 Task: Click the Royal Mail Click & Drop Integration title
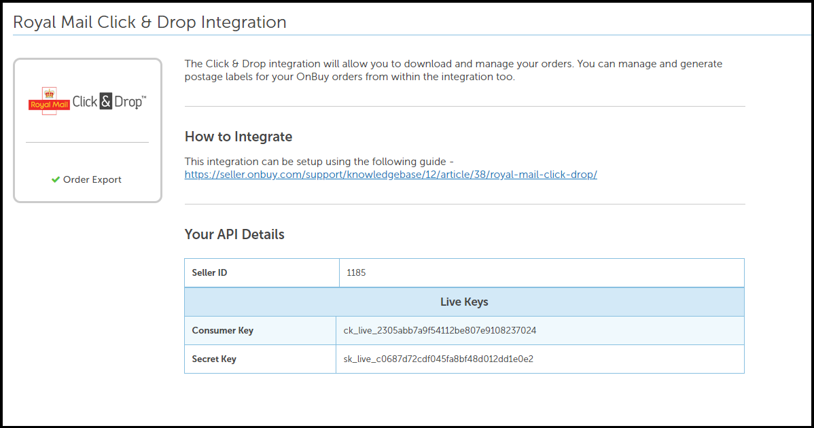coord(149,22)
